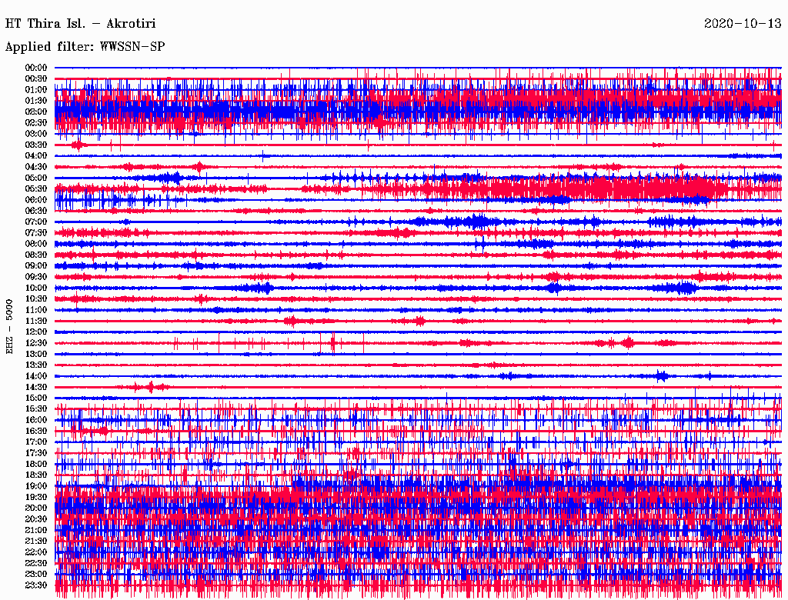Screen dimensions: 788x600
Task: Click the station title 'HT Thira Isl. – Akrotiri'
Action: click(x=80, y=24)
